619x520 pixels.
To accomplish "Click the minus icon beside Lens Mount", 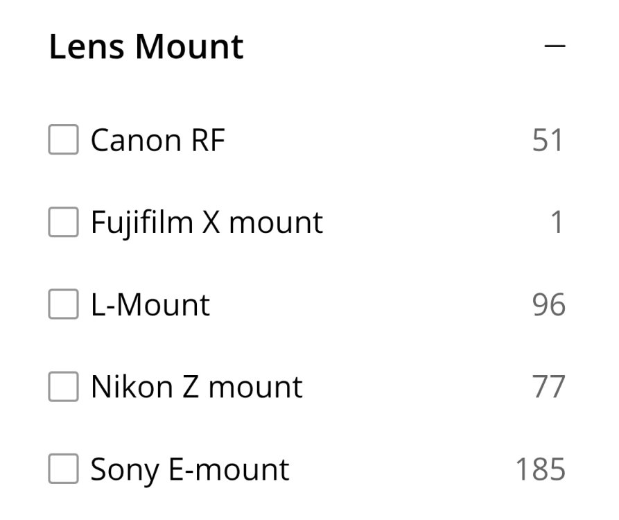I will tap(555, 46).
